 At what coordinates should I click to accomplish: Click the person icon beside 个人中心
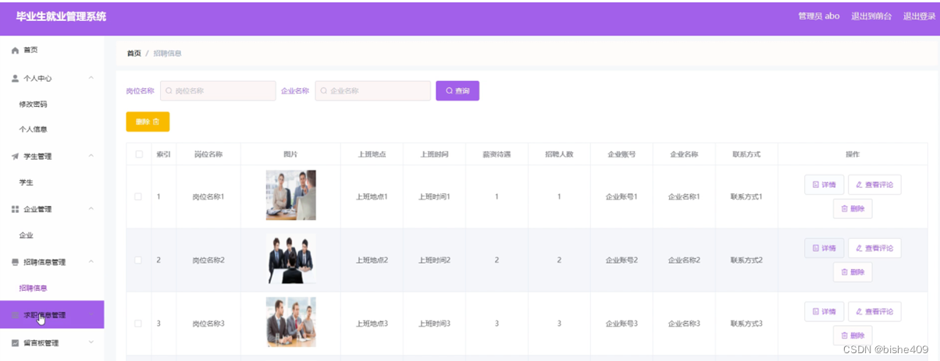pyautogui.click(x=15, y=78)
